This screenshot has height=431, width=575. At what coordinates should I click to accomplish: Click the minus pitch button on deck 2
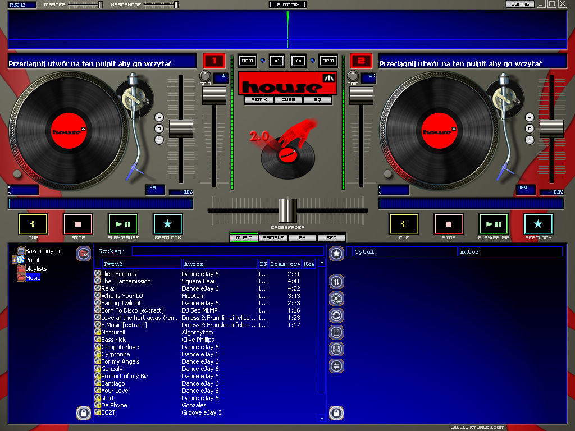[530, 117]
